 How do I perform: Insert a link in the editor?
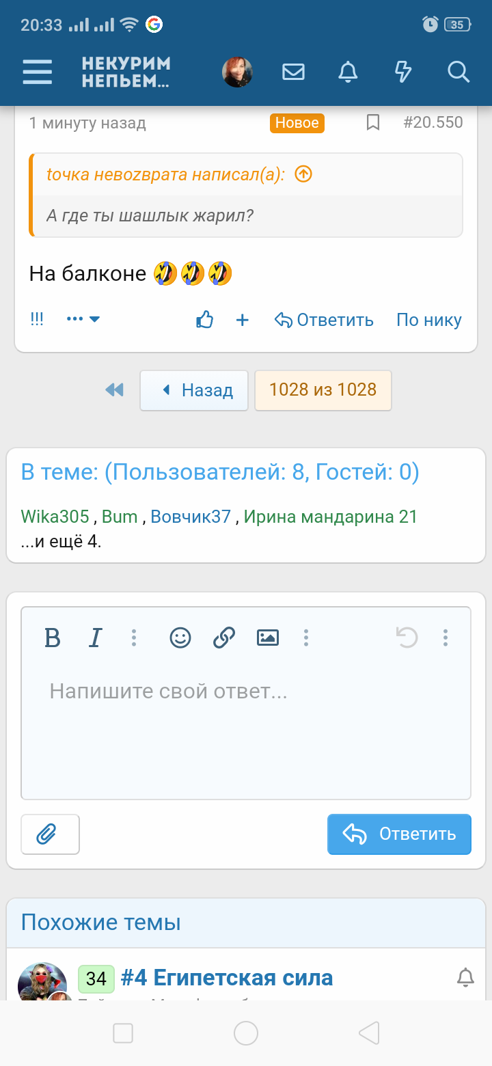coord(224,638)
